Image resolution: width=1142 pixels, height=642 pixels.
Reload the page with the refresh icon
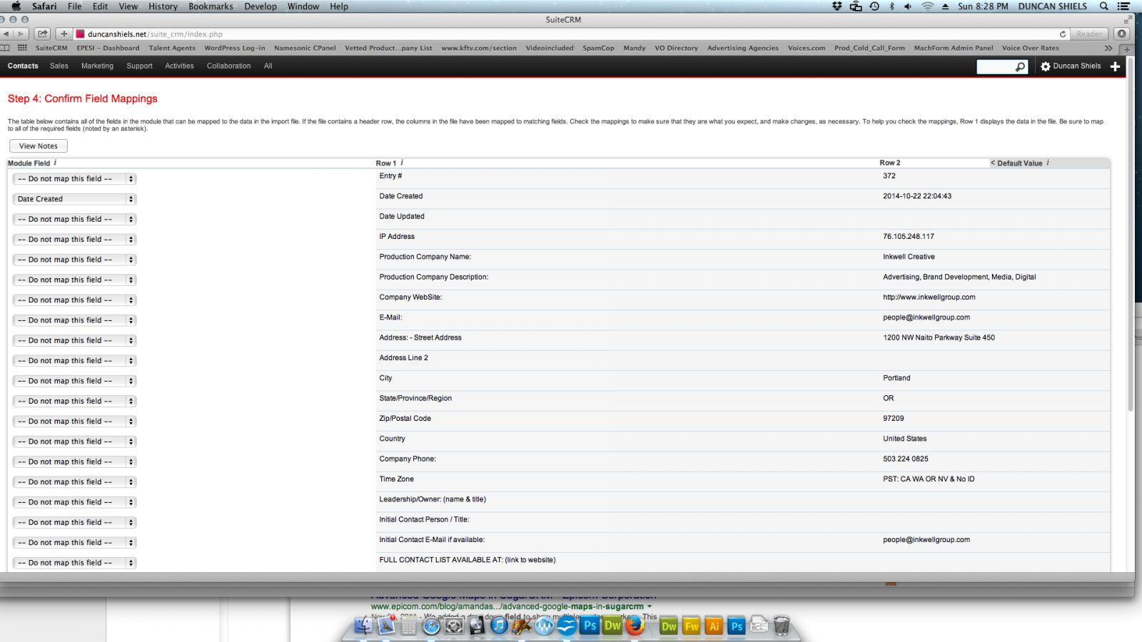coord(1062,34)
